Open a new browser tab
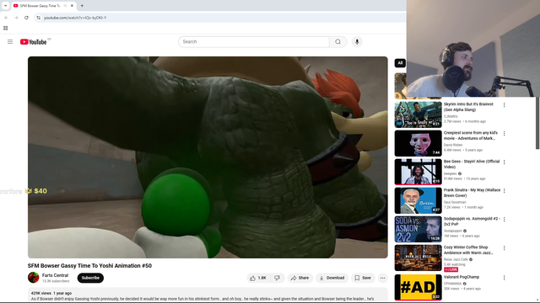The image size is (540, 303). [82, 6]
